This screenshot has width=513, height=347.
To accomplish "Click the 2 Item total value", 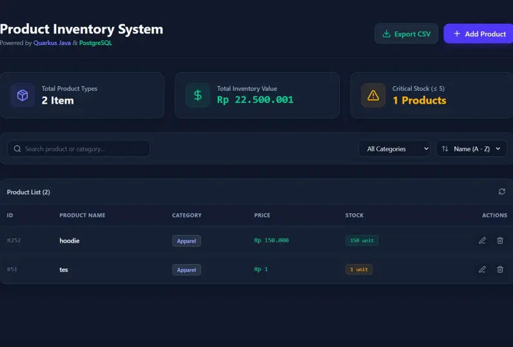I will 57,100.
